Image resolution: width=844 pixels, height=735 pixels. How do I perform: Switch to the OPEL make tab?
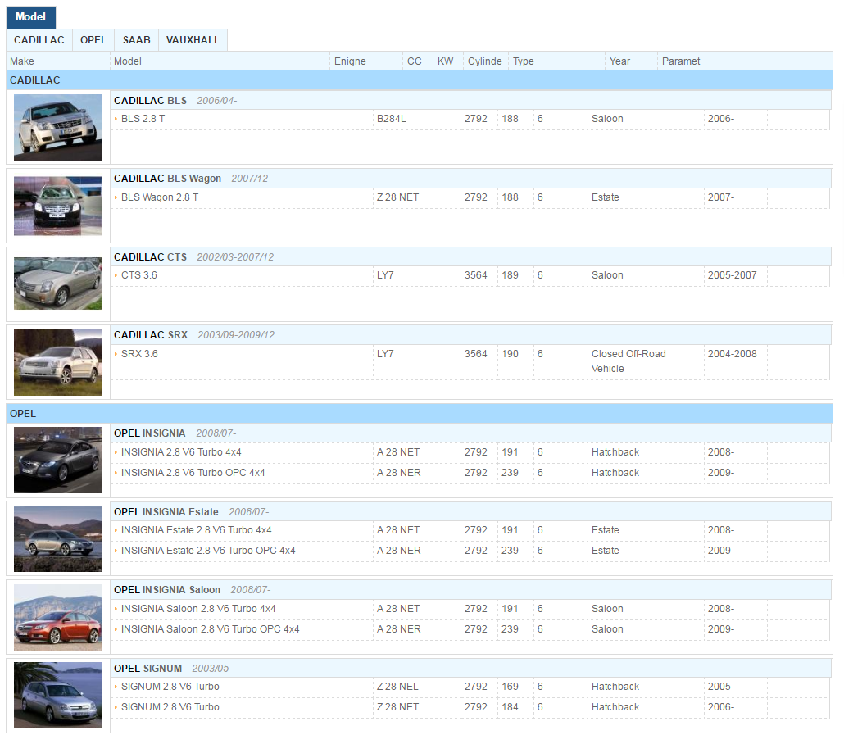point(93,40)
